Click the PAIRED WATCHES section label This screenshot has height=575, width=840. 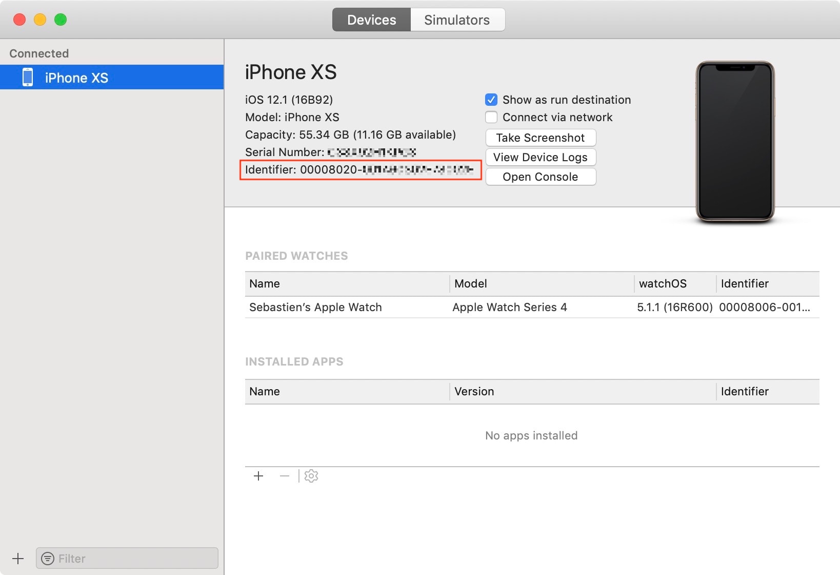(296, 256)
